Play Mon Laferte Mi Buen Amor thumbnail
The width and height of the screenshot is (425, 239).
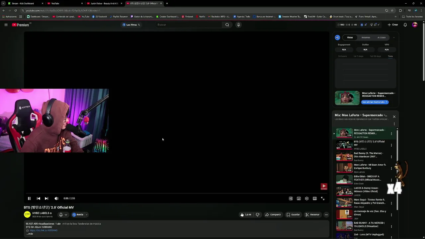point(344,168)
